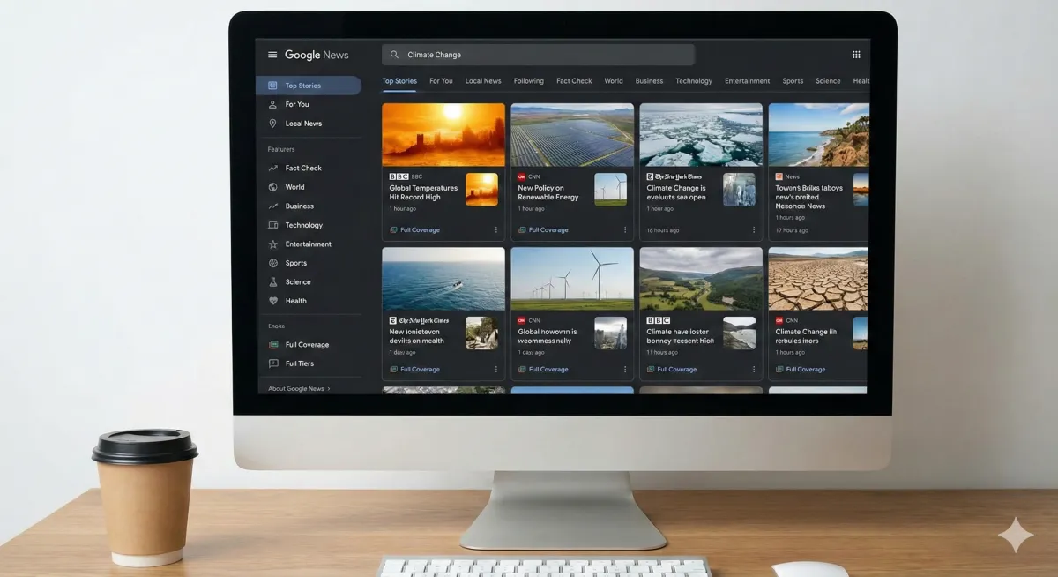The image size is (1058, 577).
Task: Click BBC logo on Climate have loster card
Action: 659,320
